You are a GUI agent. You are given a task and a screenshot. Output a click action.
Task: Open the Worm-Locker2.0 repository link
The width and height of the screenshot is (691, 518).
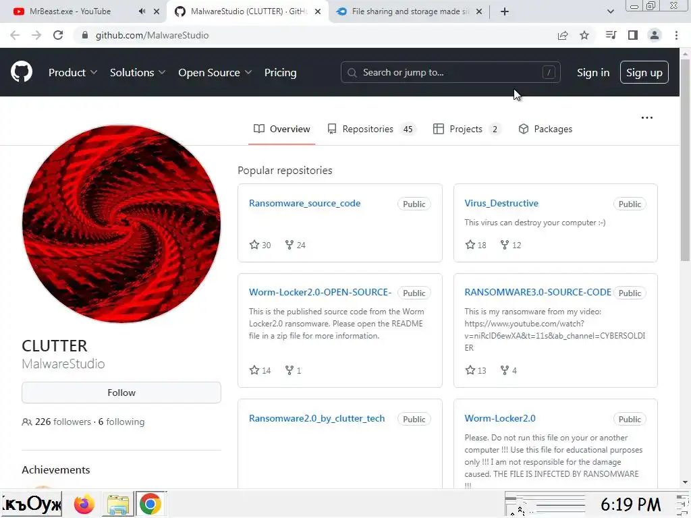(x=500, y=418)
